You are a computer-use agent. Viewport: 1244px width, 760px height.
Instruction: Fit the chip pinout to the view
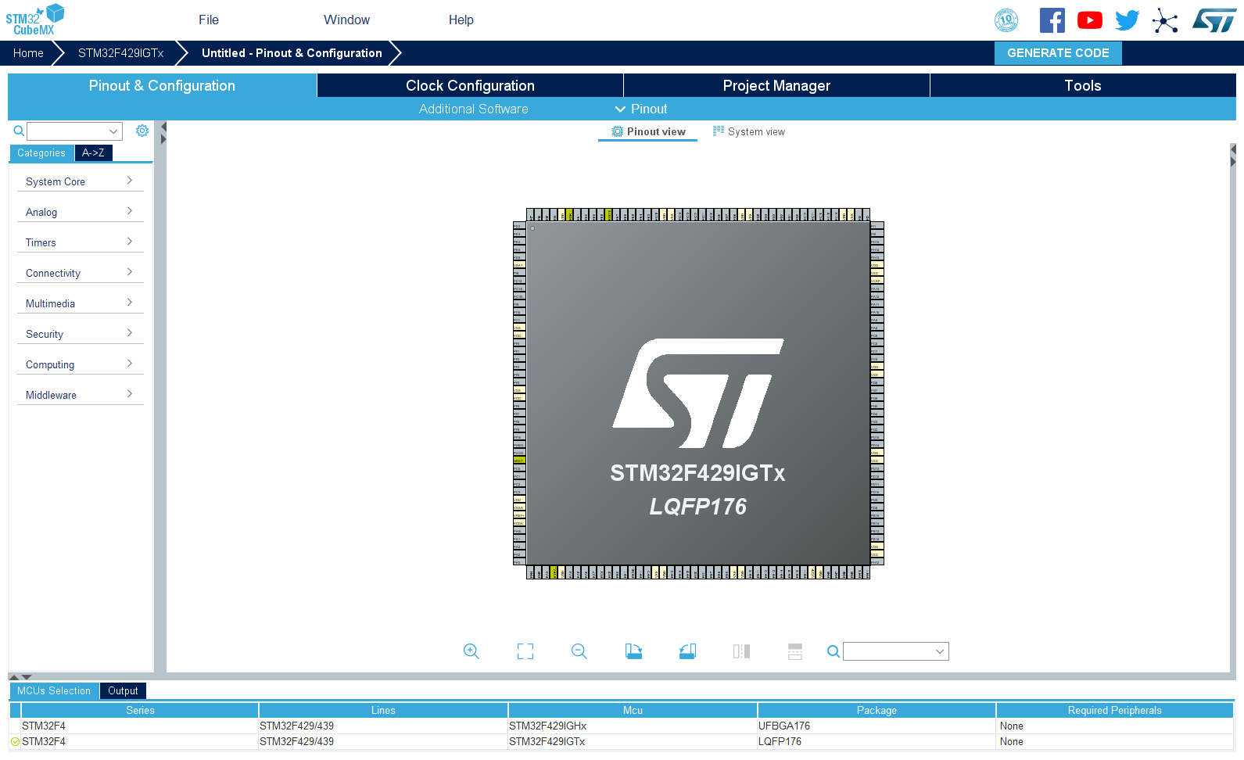tap(525, 651)
